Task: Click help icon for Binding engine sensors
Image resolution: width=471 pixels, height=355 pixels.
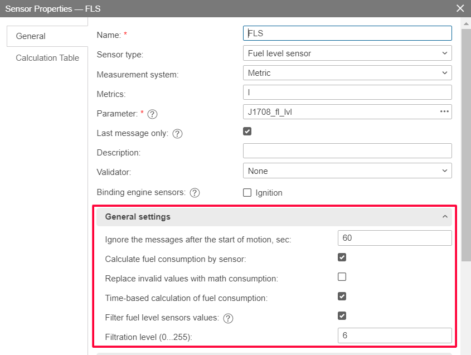Action: [x=195, y=193]
